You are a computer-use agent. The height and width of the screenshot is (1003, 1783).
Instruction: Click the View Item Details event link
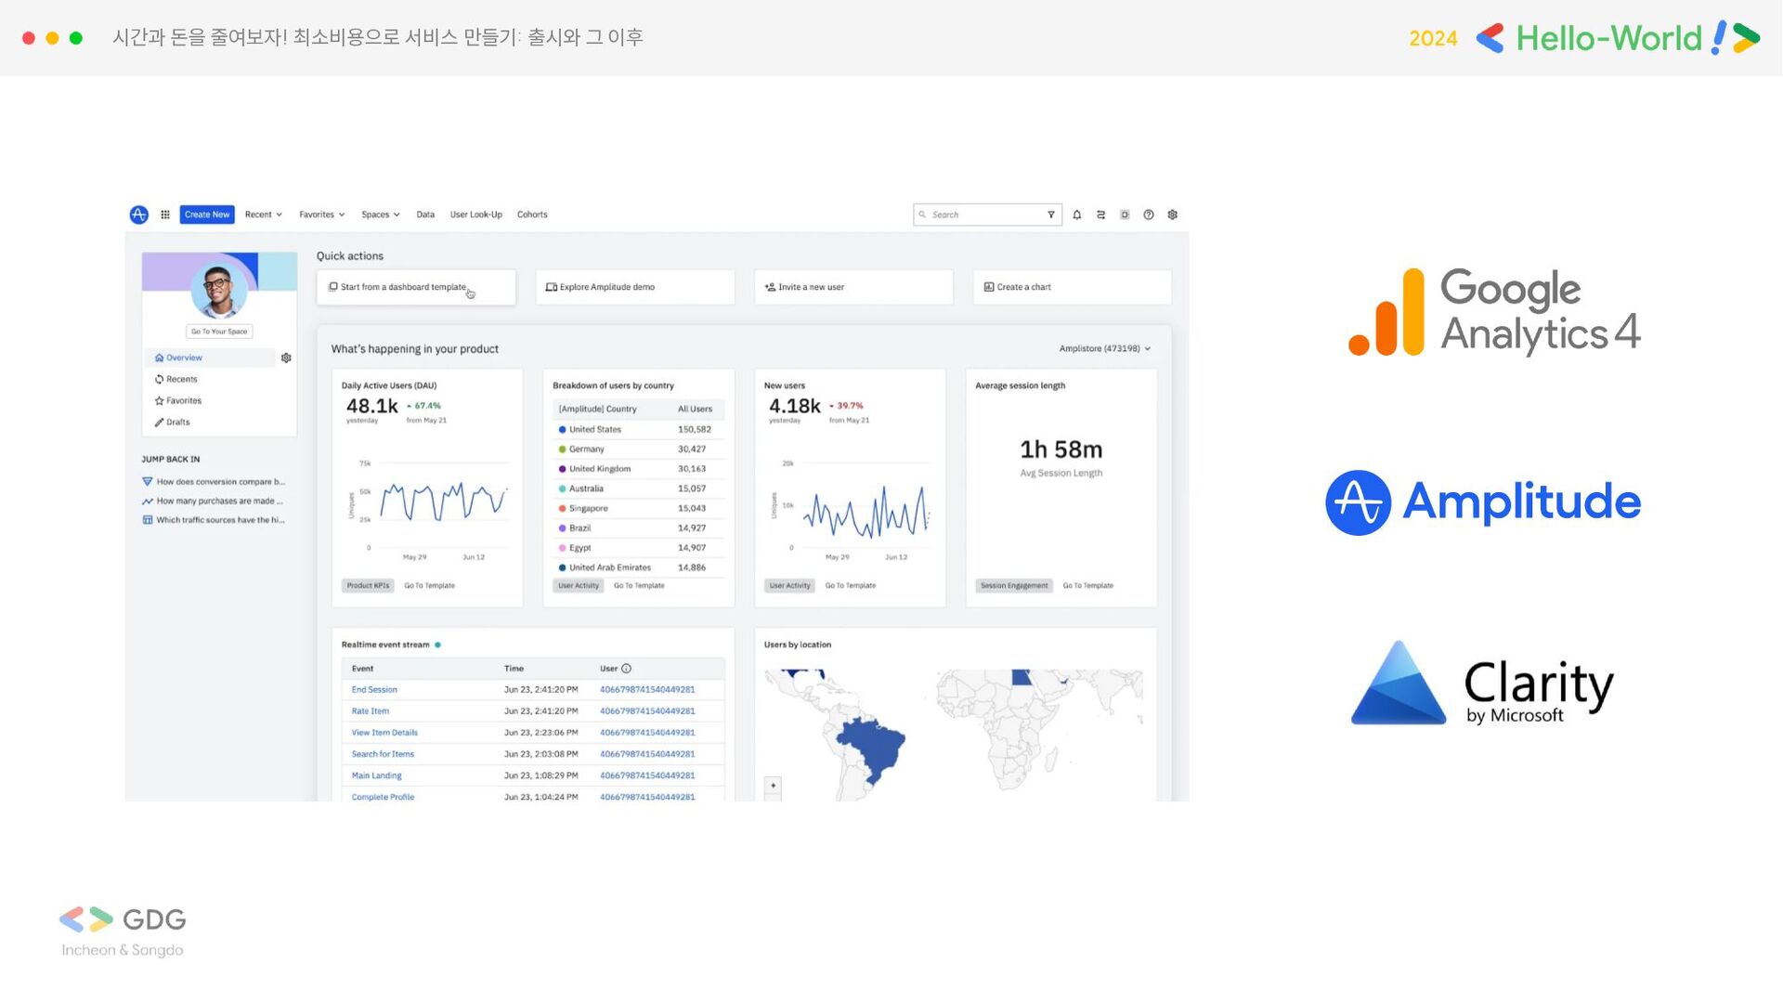pos(384,733)
